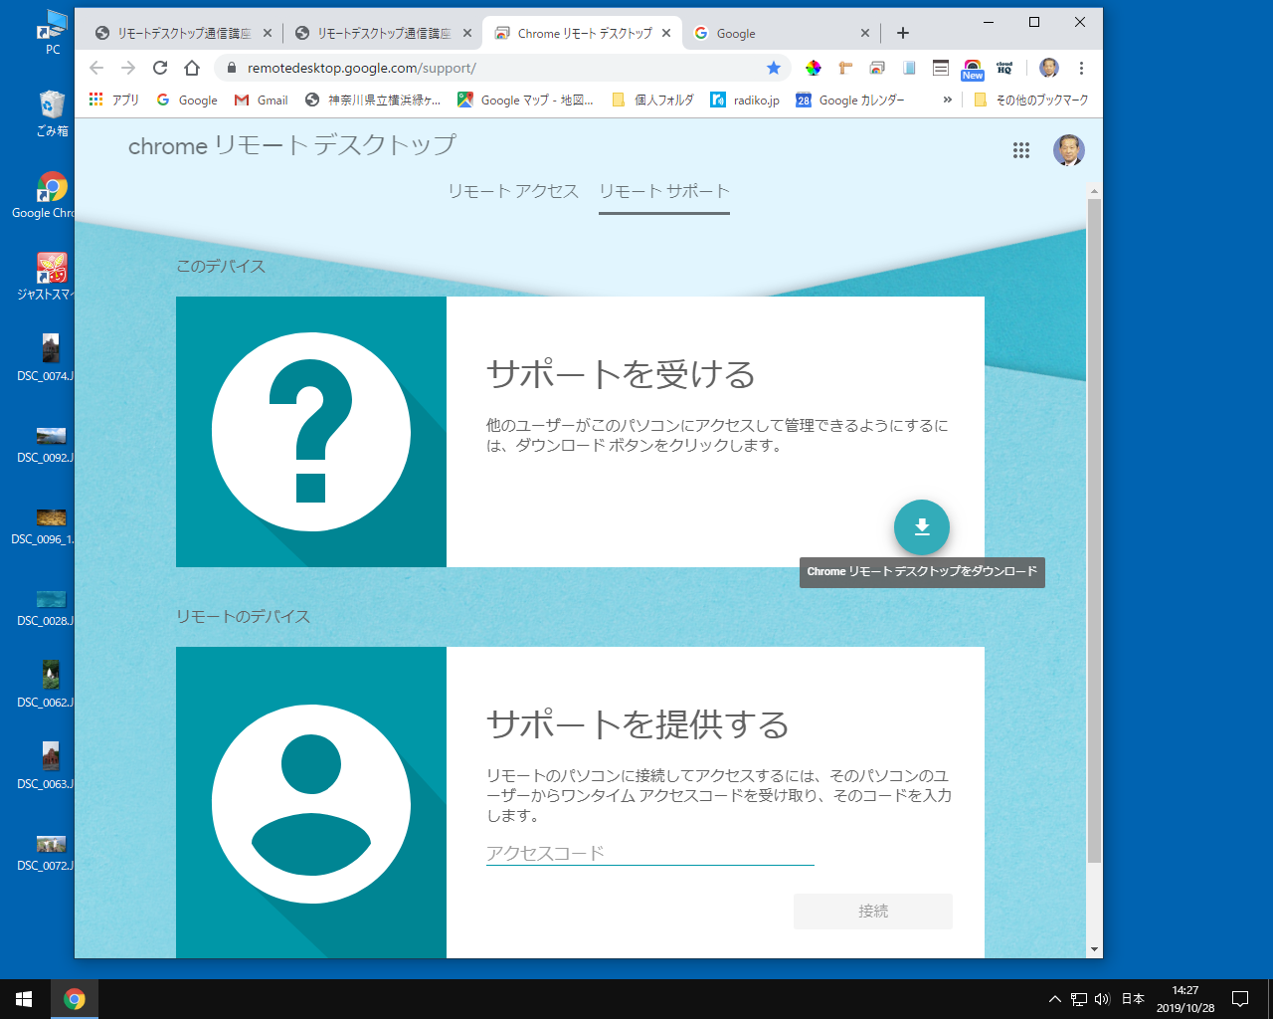Image resolution: width=1273 pixels, height=1019 pixels.
Task: Click the hammer-shaped extension icon
Action: point(845,68)
